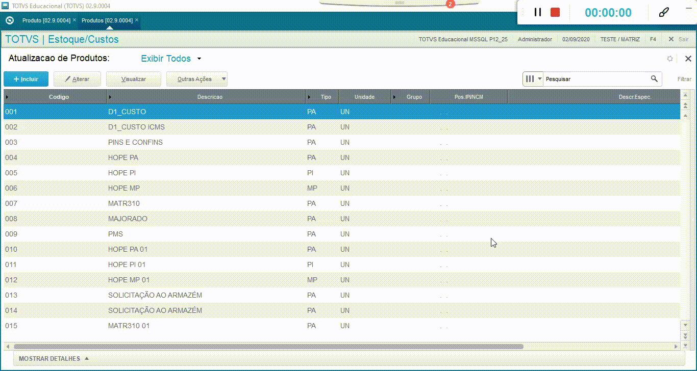697x371 pixels.
Task: Select row 003 PINS E CONFINS
Action: click(342, 142)
